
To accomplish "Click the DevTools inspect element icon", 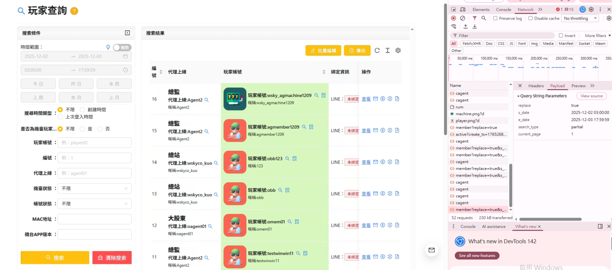I will tap(453, 9).
